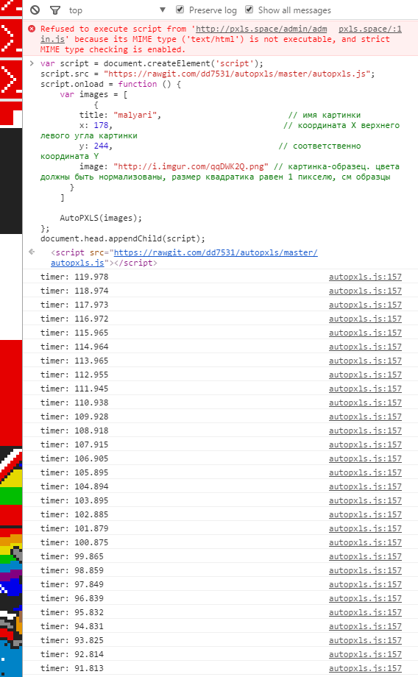Select the 'timer: 99.865' log message
Viewport: 418px width, 677px height.
(x=72, y=556)
